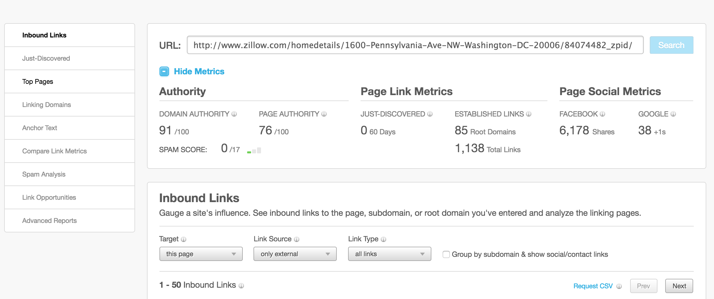Click into the URL input field
The image size is (714, 299).
[415, 45]
